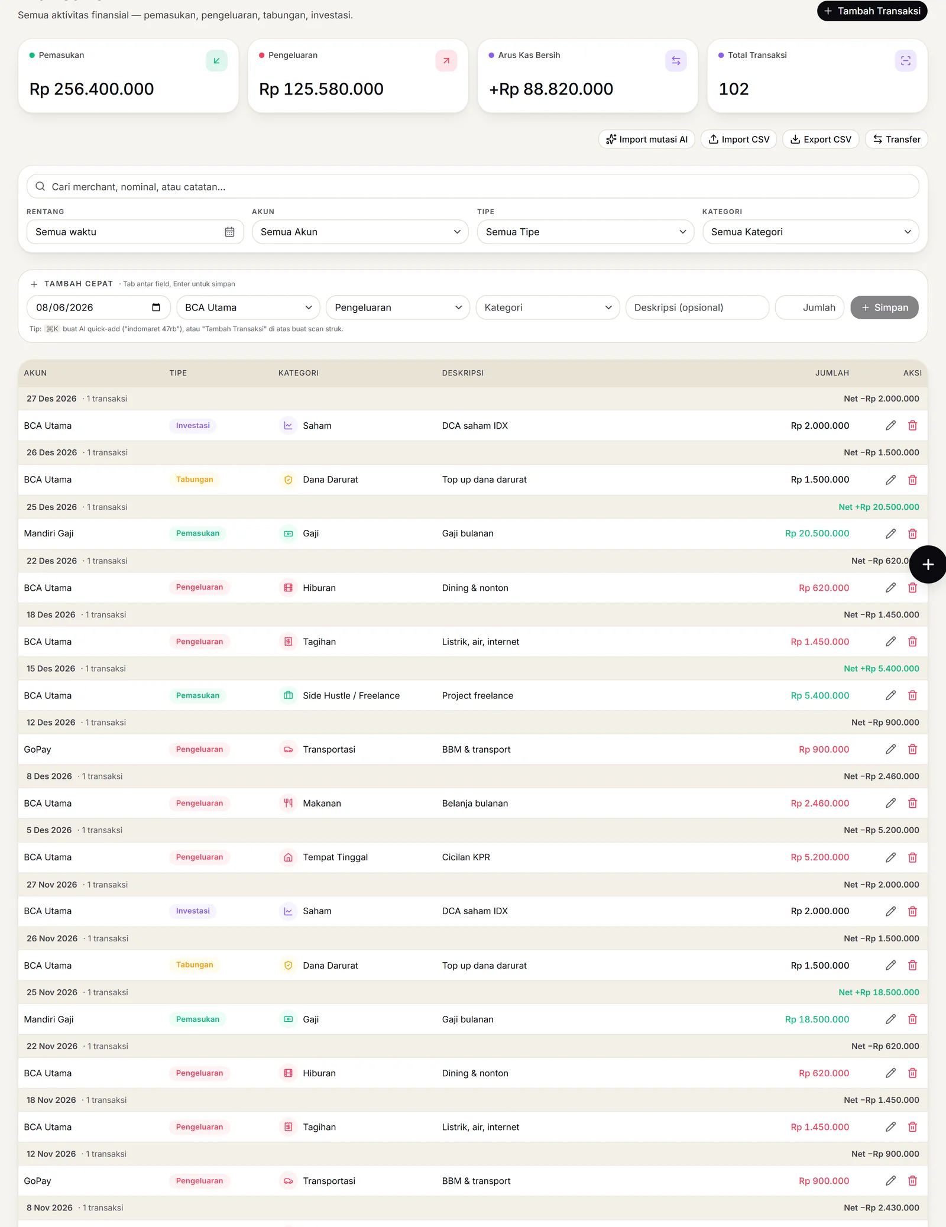The width and height of the screenshot is (946, 1227).
Task: Open the calendar icon in the quick-add date field
Action: click(x=156, y=307)
